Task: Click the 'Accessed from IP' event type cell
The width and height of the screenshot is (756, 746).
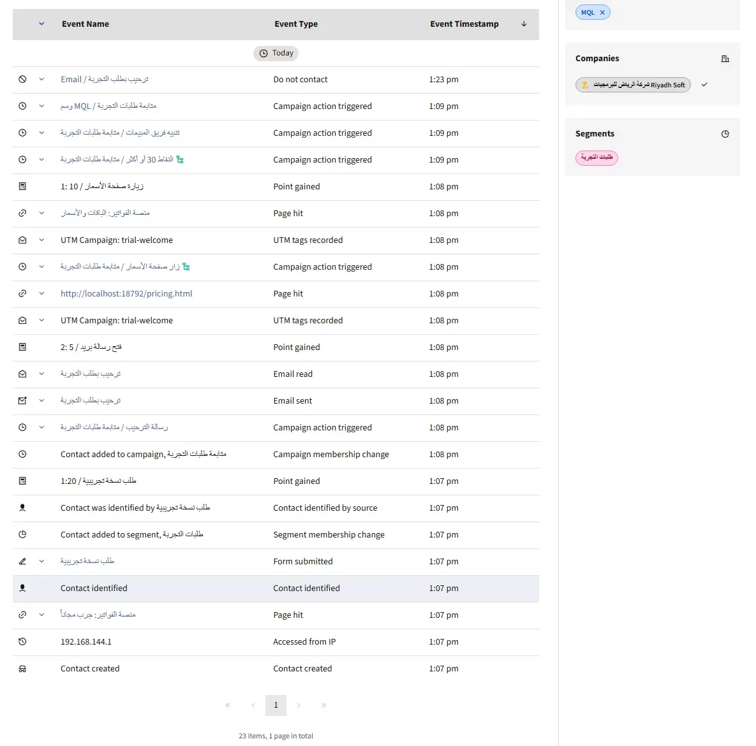Action: click(x=304, y=641)
